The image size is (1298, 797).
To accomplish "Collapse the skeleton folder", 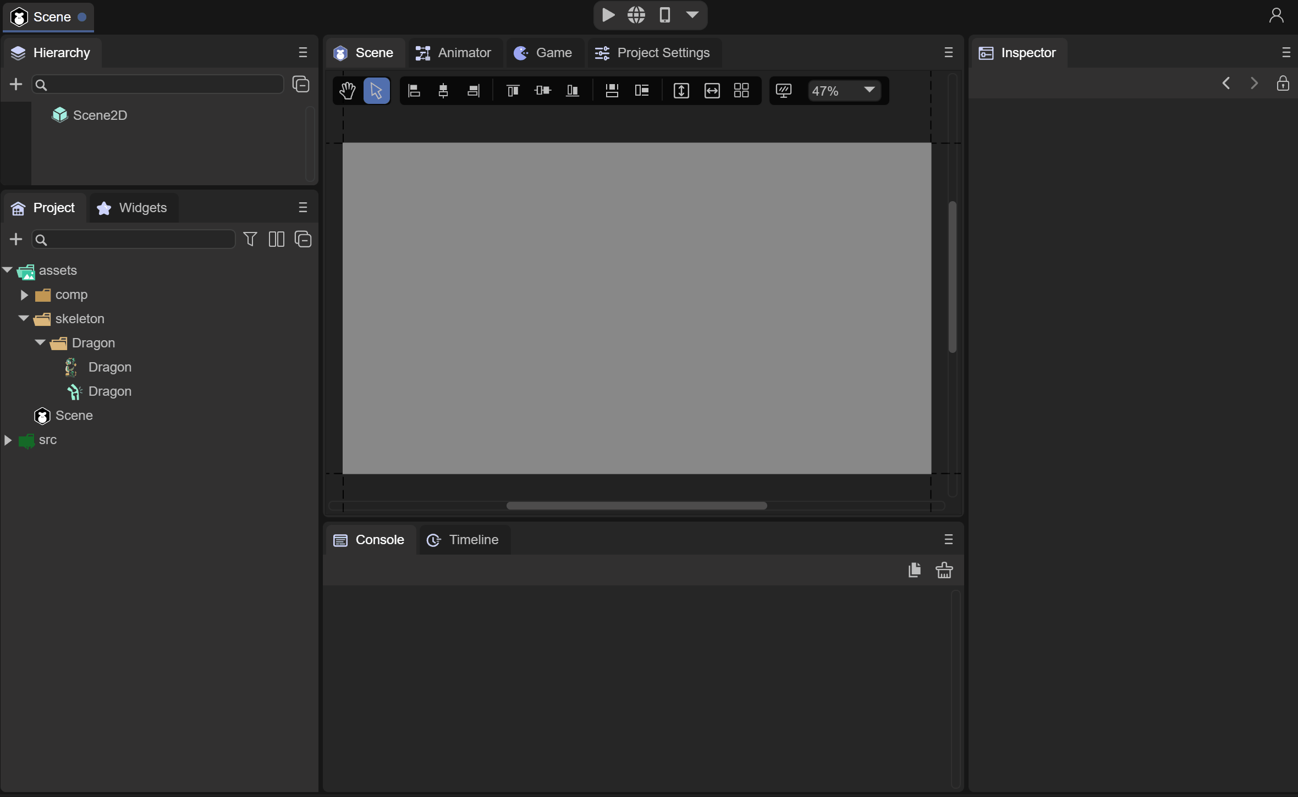I will point(24,318).
